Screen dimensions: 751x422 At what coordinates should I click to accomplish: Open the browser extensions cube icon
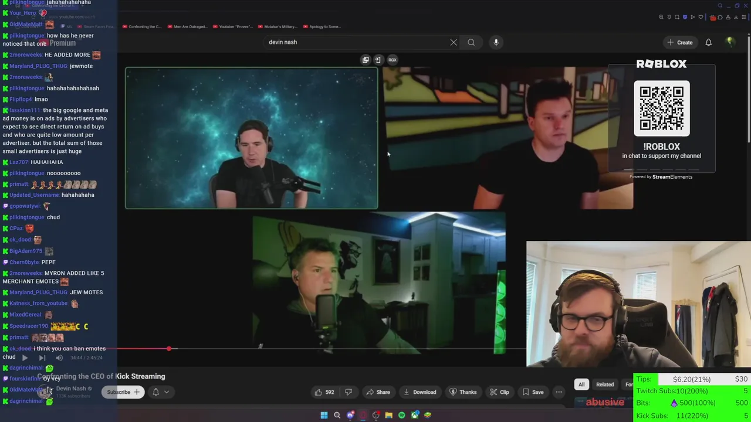coord(720,17)
